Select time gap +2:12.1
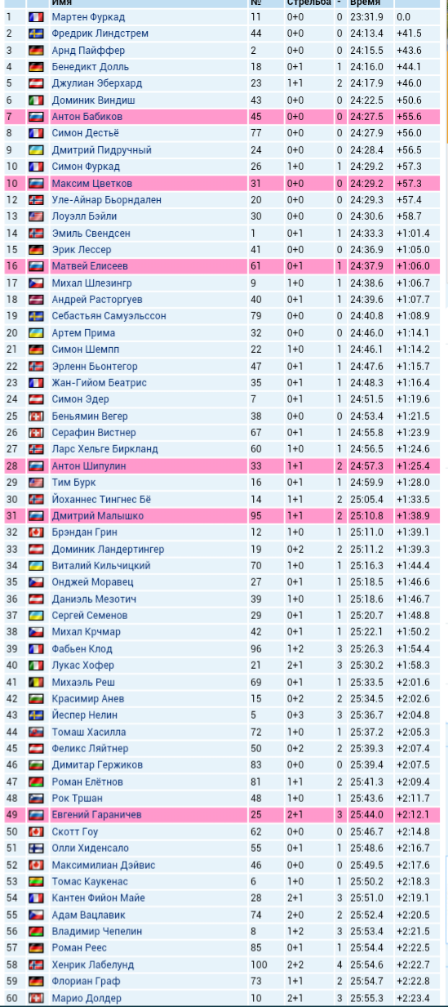448x1007 pixels. [x=414, y=814]
